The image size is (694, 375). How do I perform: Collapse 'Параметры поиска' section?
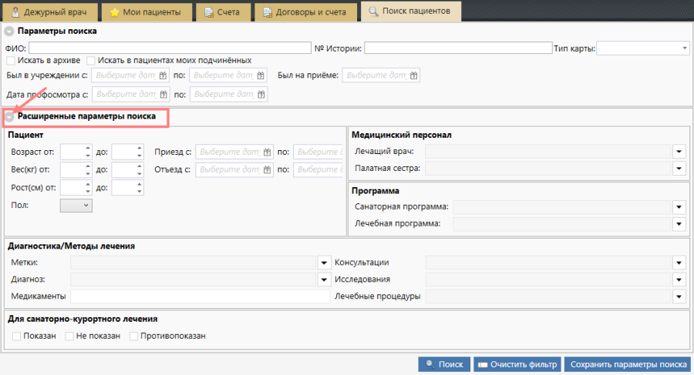click(x=9, y=32)
